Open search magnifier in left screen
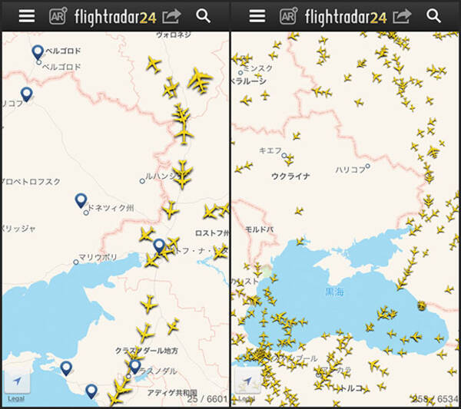This screenshot has height=409, width=461. [203, 16]
